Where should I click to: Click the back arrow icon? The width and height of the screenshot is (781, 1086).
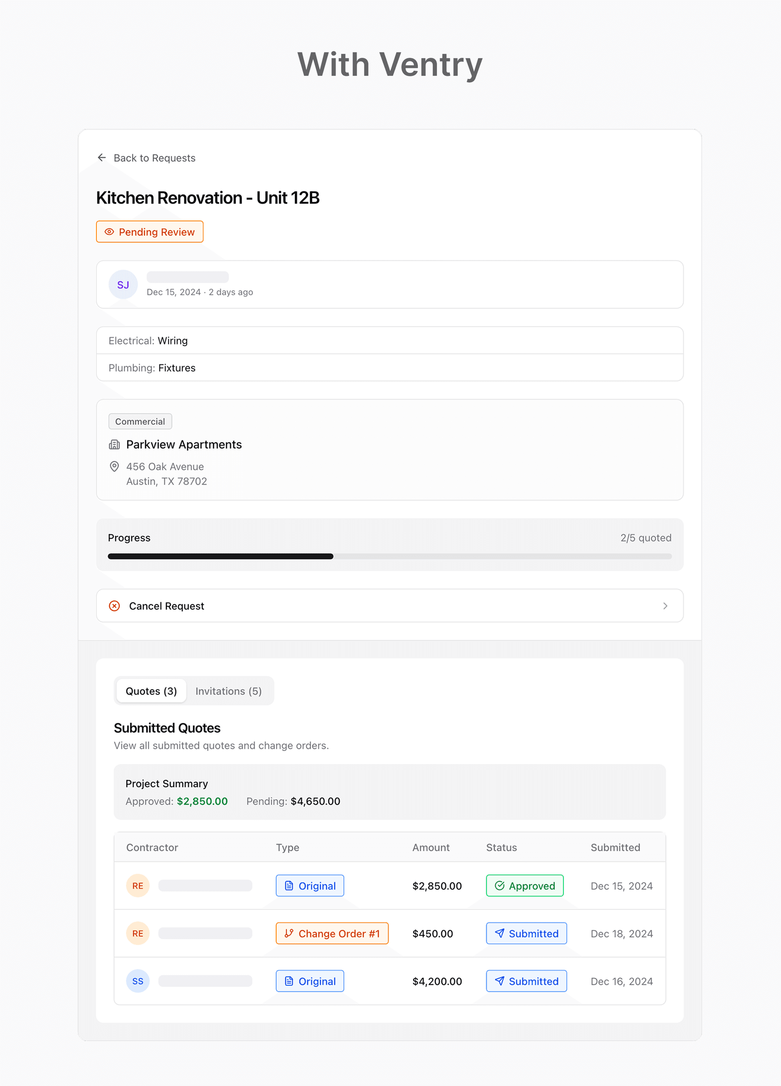[102, 157]
